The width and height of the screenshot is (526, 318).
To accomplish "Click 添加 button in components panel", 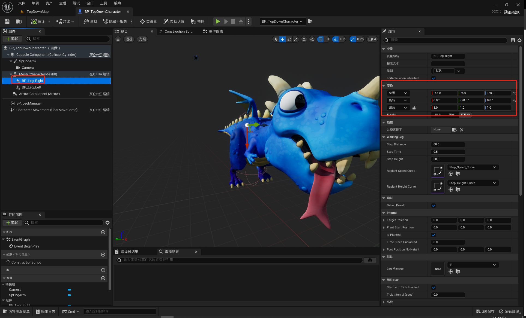I will tap(12, 39).
